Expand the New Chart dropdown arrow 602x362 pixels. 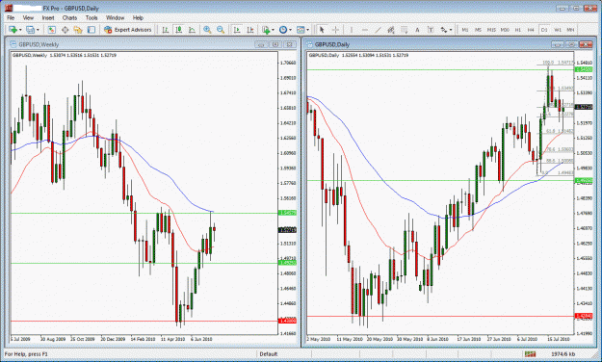20,30
